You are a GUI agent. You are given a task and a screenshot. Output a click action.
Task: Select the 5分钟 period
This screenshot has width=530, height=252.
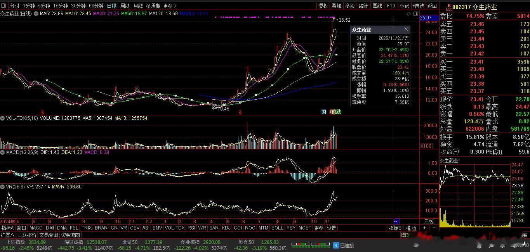click(x=44, y=6)
